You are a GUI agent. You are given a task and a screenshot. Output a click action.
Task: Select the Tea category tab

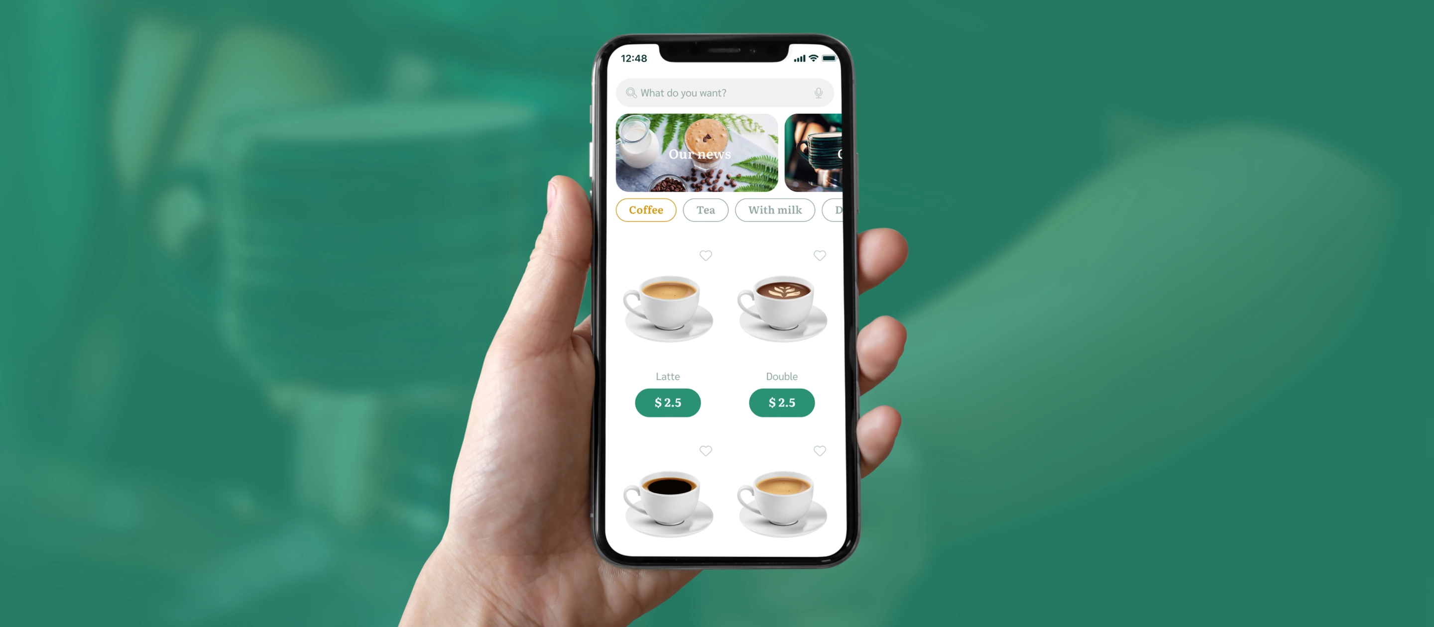[703, 209]
